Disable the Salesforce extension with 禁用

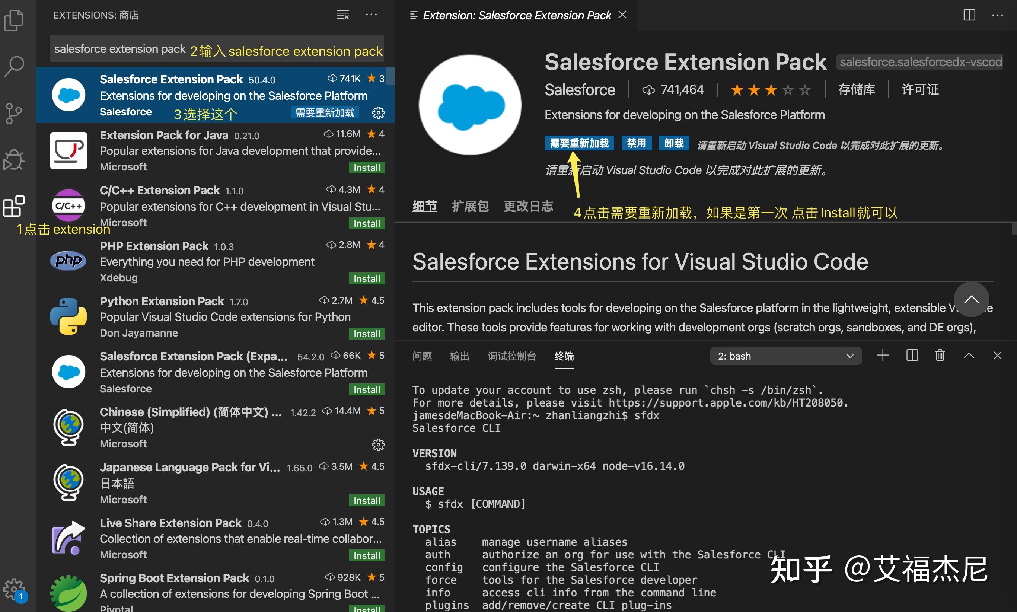pyautogui.click(x=636, y=143)
